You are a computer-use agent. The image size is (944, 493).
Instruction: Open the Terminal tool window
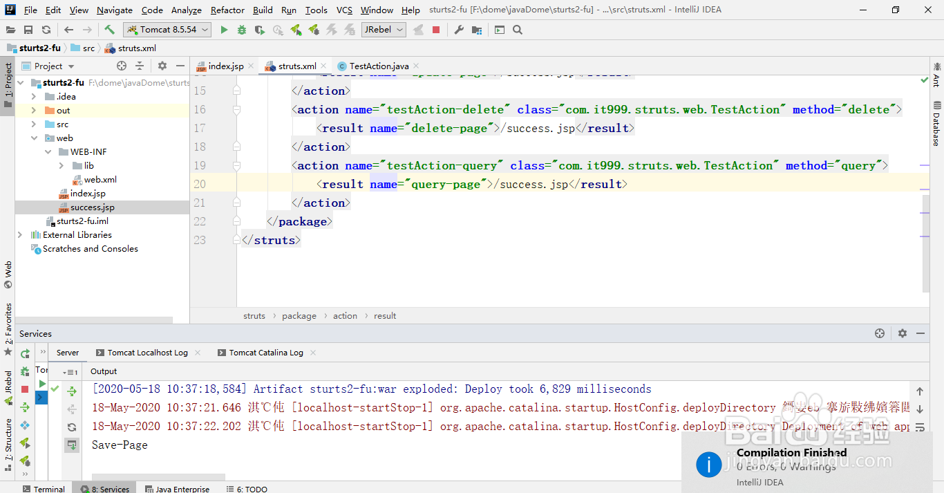[x=43, y=489]
